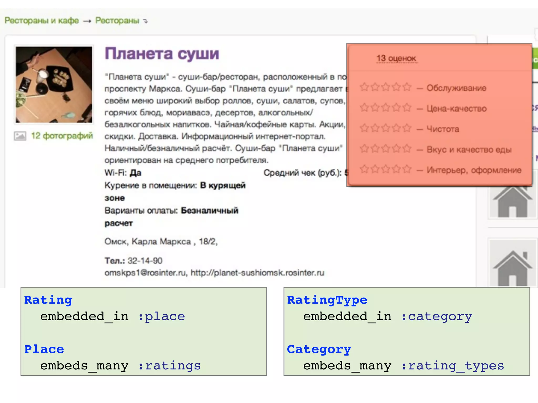Screen dimensions: 538x403
Task: Open the 12 фотографий link
Action: click(62, 136)
